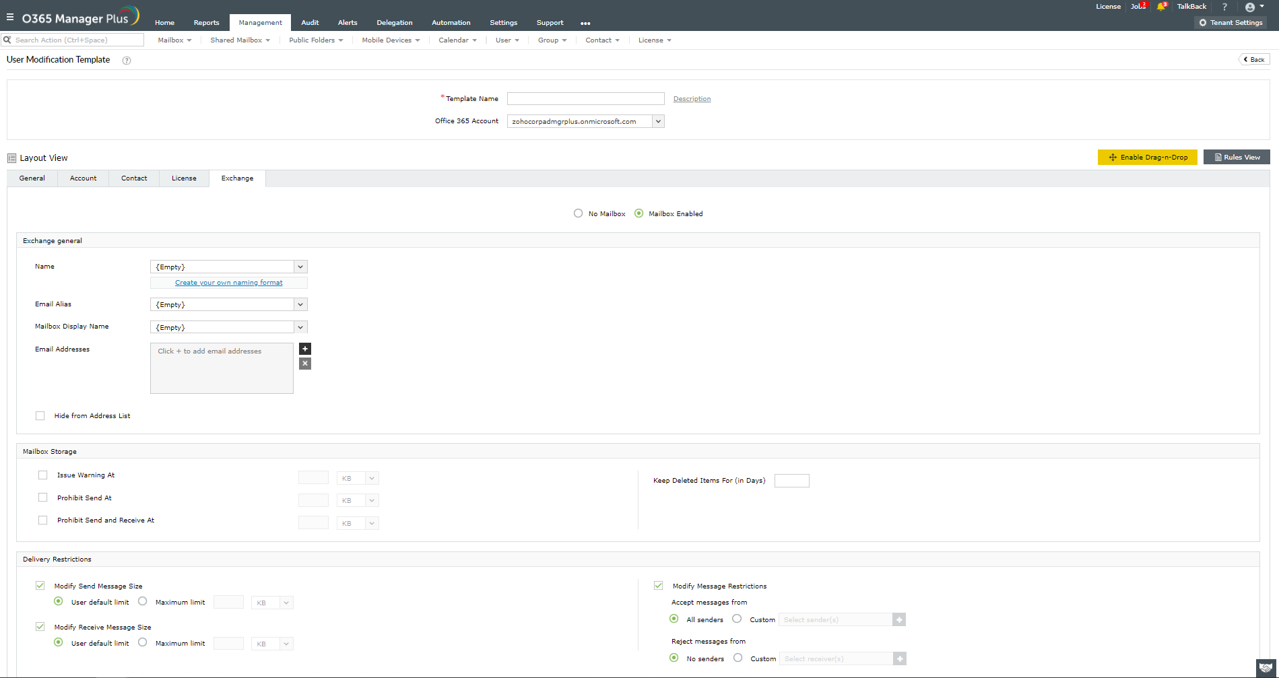The image size is (1279, 678).
Task: Click X icon to remove email address
Action: point(305,364)
